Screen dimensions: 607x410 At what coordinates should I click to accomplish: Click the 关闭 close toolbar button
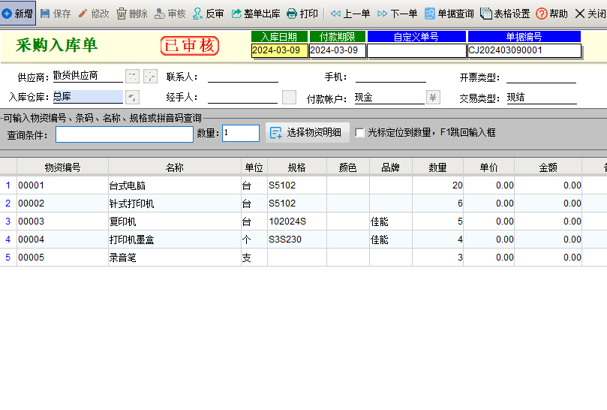(x=590, y=14)
